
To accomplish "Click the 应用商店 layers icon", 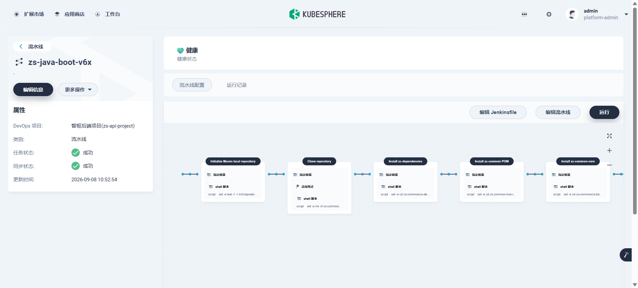I will coord(57,14).
